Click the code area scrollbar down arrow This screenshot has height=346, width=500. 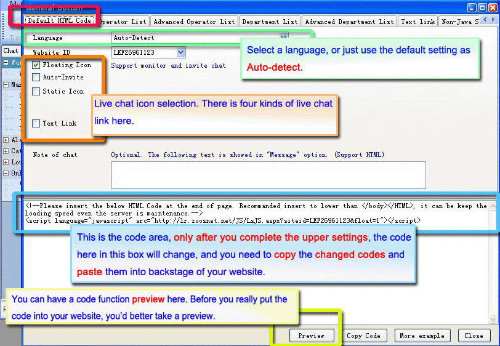pyautogui.click(x=493, y=319)
